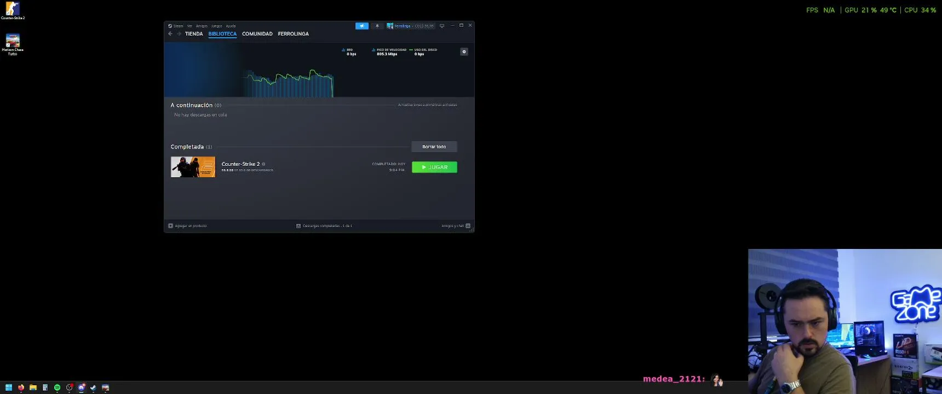Viewport: 942px width, 394px height.
Task: Click the USO DEL DISCO stat
Action: tap(423, 52)
